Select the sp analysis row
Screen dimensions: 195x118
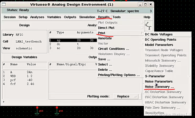pos(73,40)
